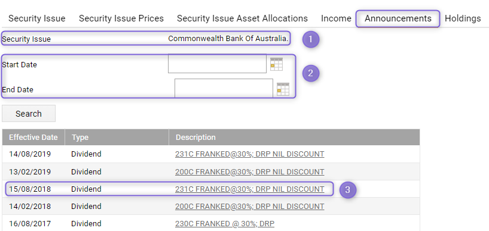Focus the End Date input field
489x231 pixels.
[x=224, y=88]
